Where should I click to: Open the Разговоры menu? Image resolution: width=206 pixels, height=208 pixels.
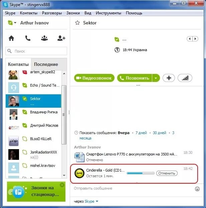point(52,13)
